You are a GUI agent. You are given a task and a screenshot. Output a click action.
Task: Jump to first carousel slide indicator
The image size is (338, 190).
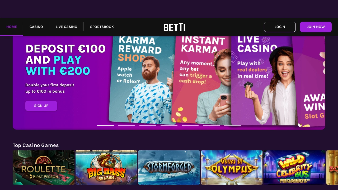coord(106,125)
